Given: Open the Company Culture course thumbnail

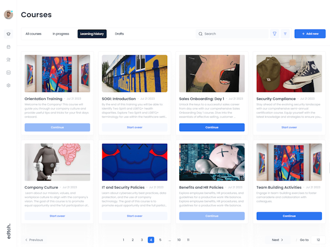Looking at the screenshot, I should 57,162.
